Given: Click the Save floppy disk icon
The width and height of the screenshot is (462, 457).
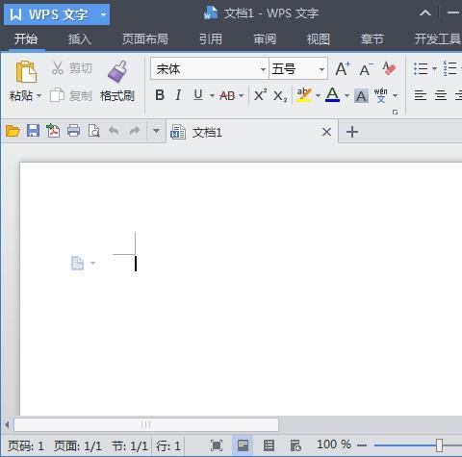Looking at the screenshot, I should click(x=33, y=131).
